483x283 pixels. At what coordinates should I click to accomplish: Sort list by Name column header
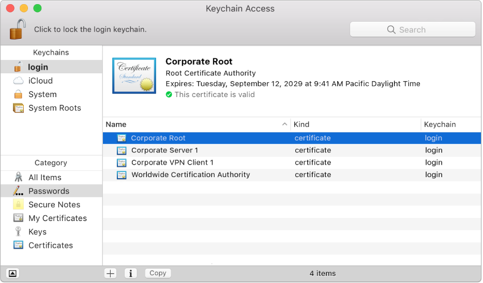click(x=197, y=124)
